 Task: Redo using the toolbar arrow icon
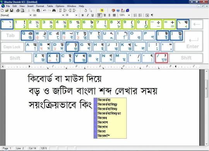(49, 10)
